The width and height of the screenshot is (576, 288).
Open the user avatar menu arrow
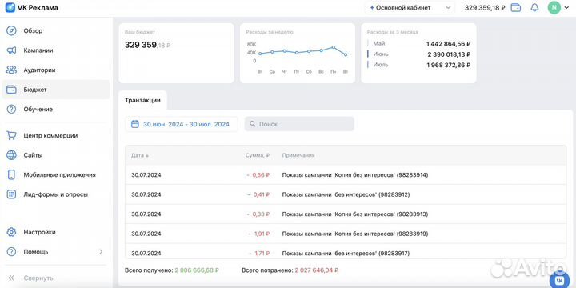[x=566, y=8]
